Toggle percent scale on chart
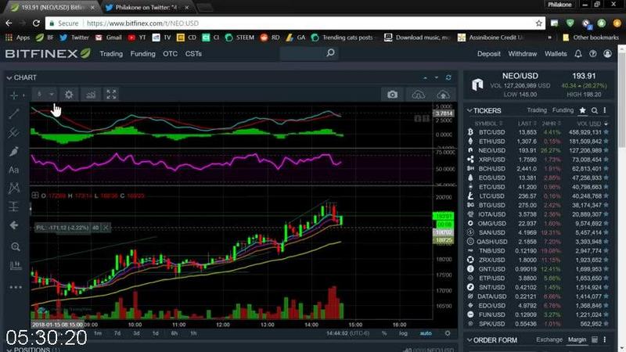 (384, 333)
